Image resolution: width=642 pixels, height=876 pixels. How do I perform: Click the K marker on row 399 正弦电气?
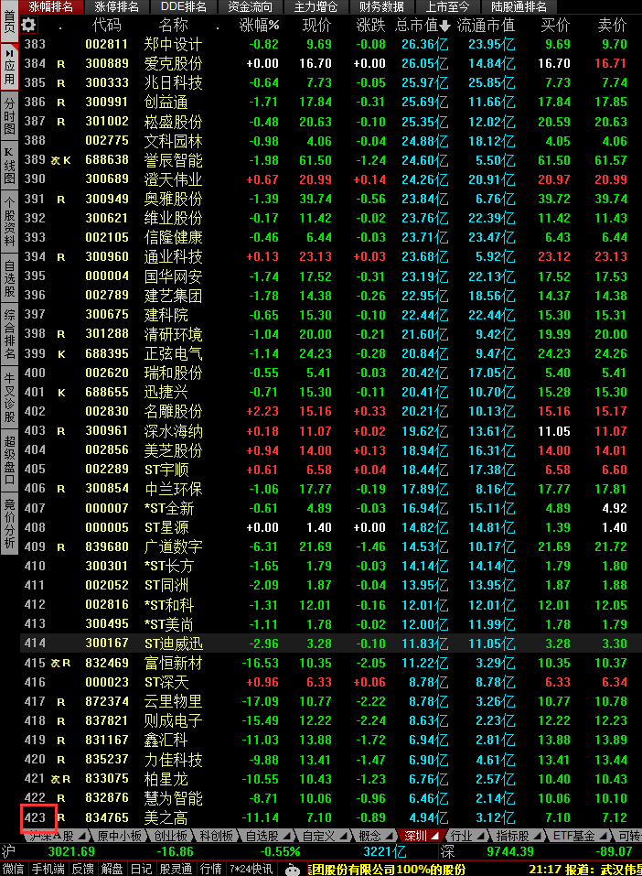61,354
